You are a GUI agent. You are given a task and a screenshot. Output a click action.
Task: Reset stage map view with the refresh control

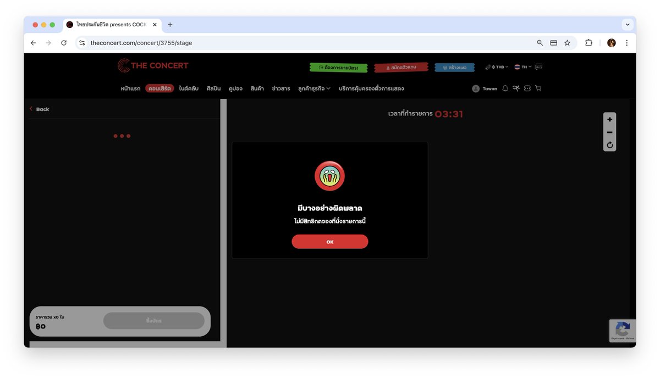click(609, 145)
